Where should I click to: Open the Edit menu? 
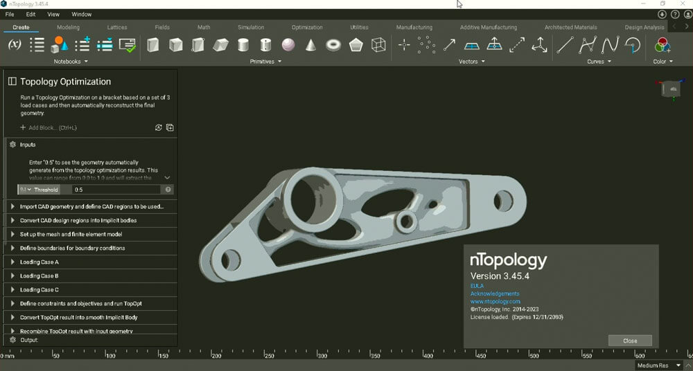(x=30, y=14)
